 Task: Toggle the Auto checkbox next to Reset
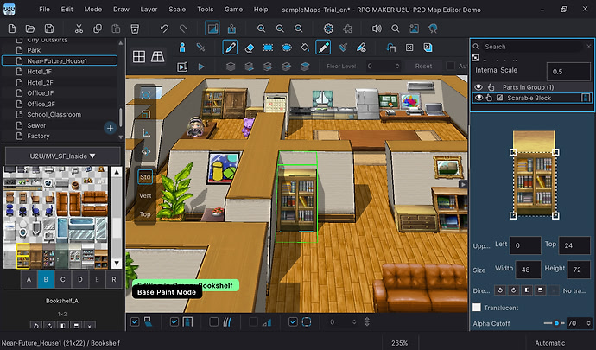(450, 66)
